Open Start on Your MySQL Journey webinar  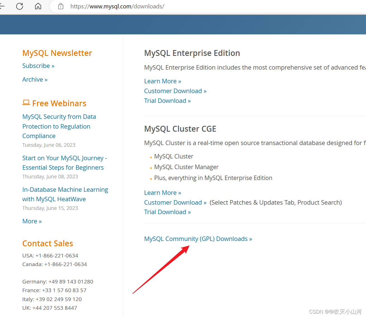(65, 163)
